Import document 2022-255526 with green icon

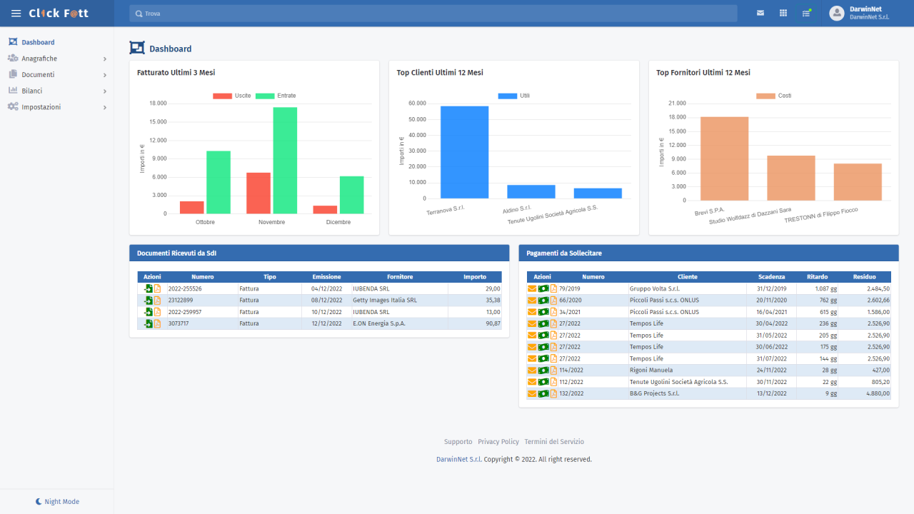coord(148,288)
